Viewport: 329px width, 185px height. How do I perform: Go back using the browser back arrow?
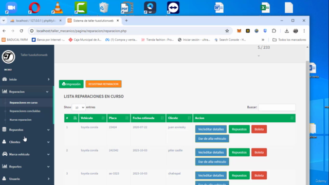[x=4, y=31]
